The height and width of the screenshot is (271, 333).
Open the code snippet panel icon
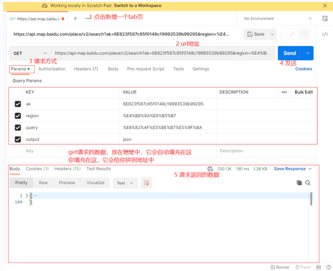(325, 34)
